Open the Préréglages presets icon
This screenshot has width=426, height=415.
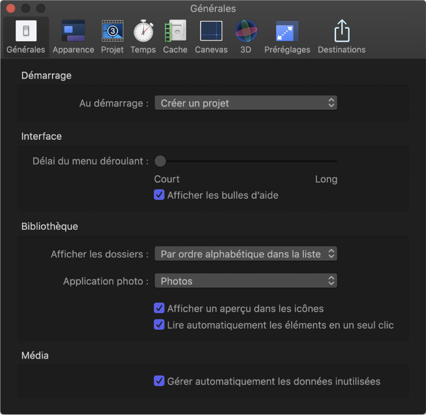point(287,31)
